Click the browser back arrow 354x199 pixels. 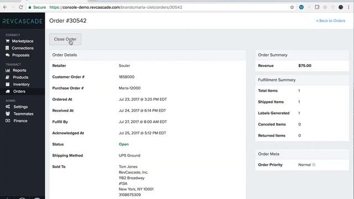point(5,7)
